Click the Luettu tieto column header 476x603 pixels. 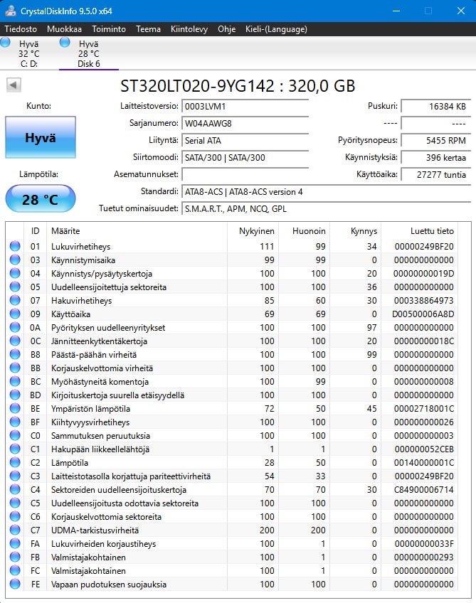(432, 230)
